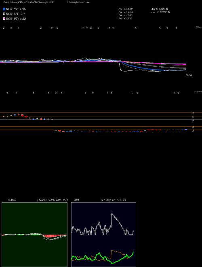Click the 'Pre H: 2.30' value
This screenshot has width=202, height=267.
(126, 12)
